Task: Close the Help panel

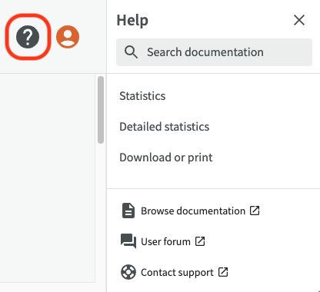Action: [299, 20]
